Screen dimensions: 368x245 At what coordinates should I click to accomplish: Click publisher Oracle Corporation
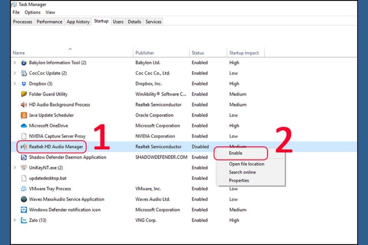[155, 115]
